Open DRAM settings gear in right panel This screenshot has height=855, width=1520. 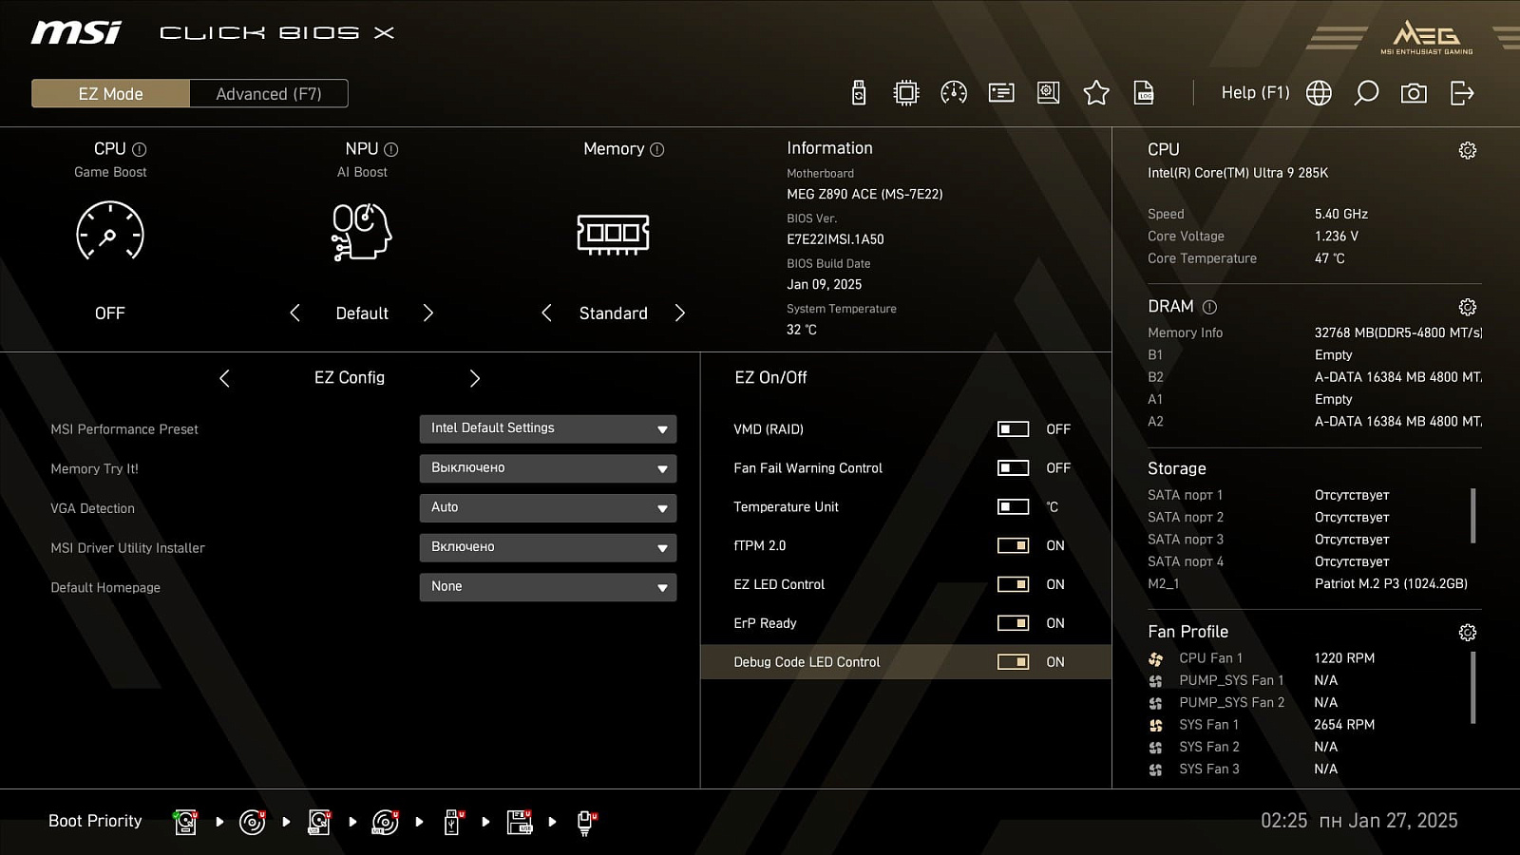1468,307
